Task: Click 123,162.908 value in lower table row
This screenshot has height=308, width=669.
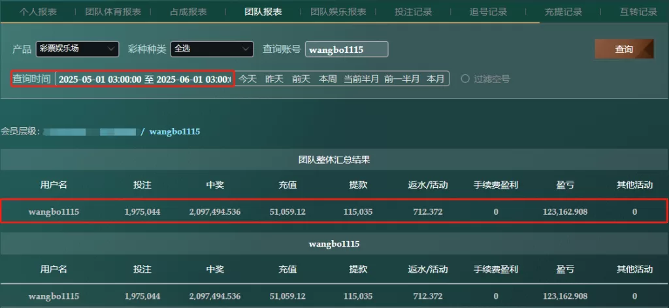Action: pos(565,296)
